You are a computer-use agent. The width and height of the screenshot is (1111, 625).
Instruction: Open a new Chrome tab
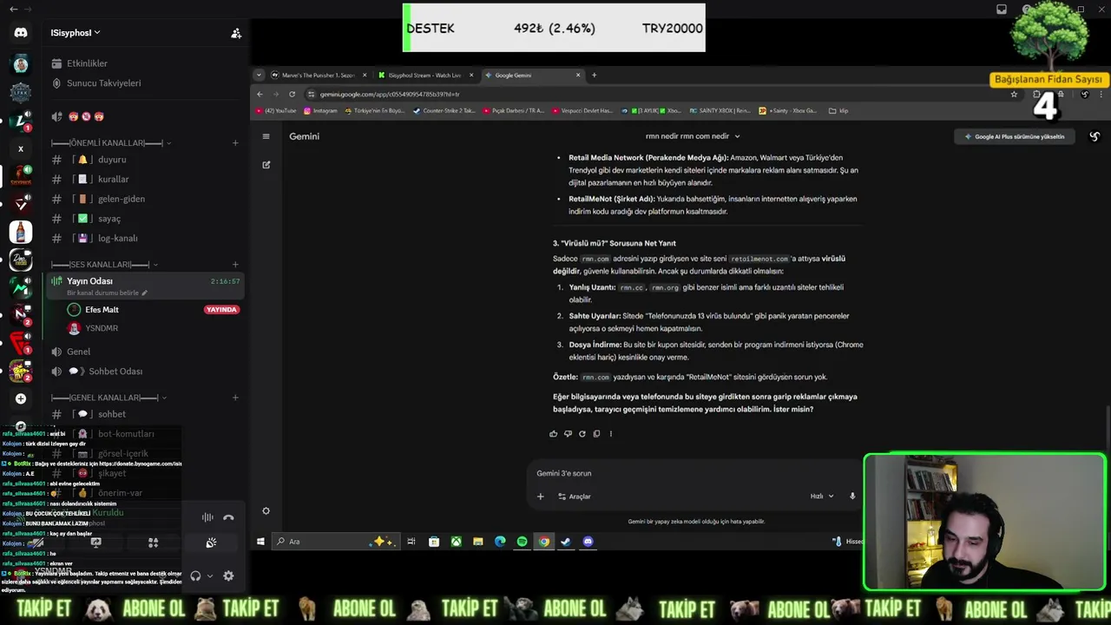point(594,76)
